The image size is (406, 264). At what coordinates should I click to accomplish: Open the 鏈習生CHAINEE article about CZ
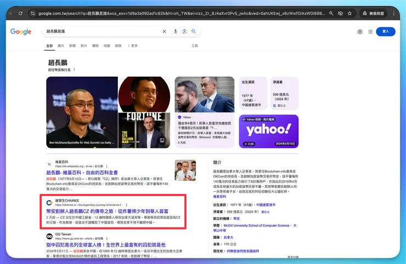tap(107, 211)
